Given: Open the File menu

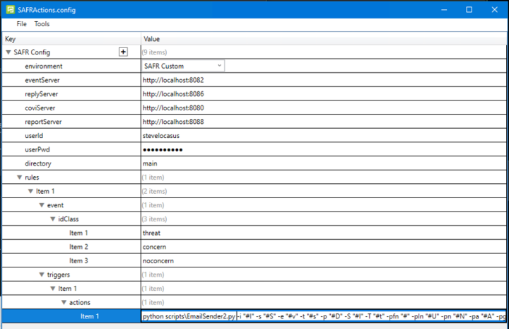Looking at the screenshot, I should tap(21, 24).
